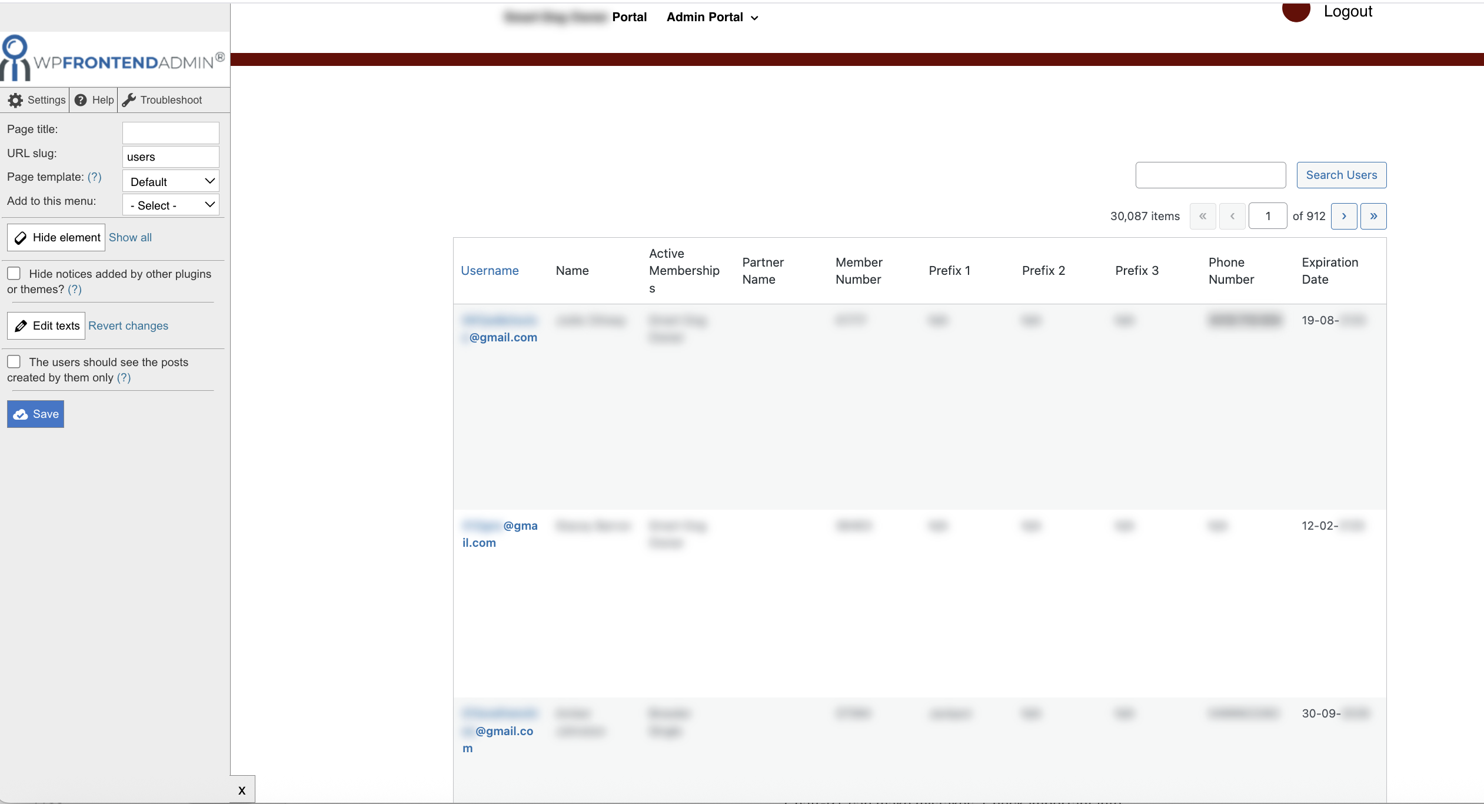Image resolution: width=1484 pixels, height=804 pixels.
Task: Jump to last page double arrow
Action: tap(1373, 217)
